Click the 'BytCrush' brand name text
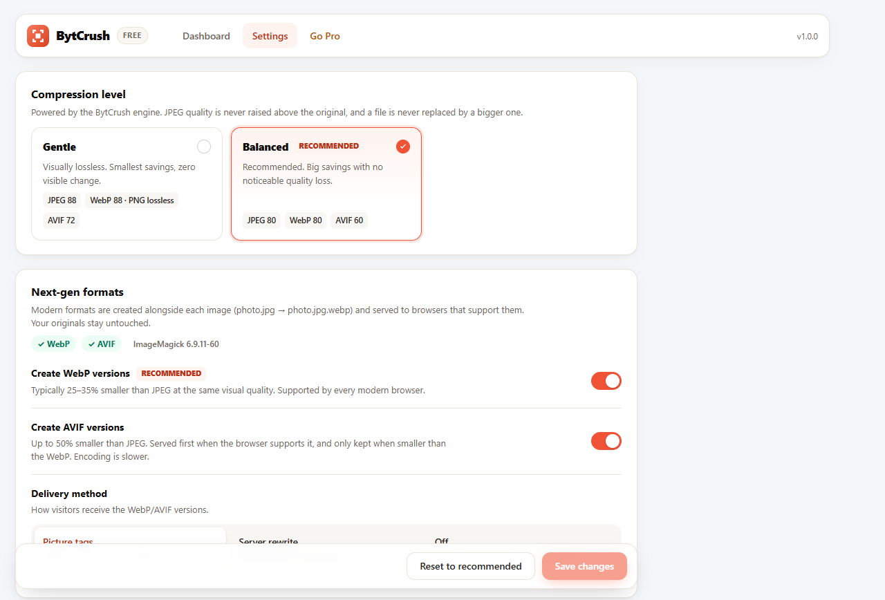Image resolution: width=885 pixels, height=600 pixels. point(83,36)
